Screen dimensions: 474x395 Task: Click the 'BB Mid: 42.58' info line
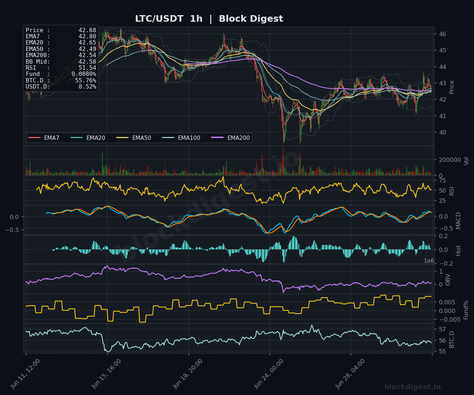pyautogui.click(x=61, y=61)
